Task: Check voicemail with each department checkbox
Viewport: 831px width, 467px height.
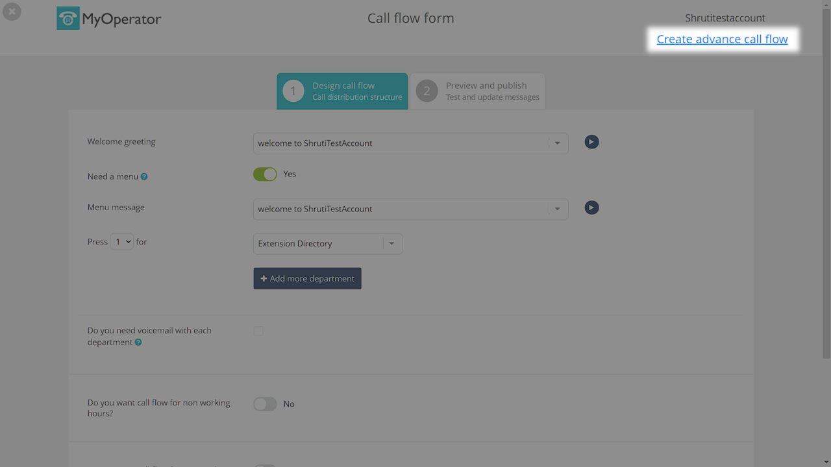Action: [258, 331]
